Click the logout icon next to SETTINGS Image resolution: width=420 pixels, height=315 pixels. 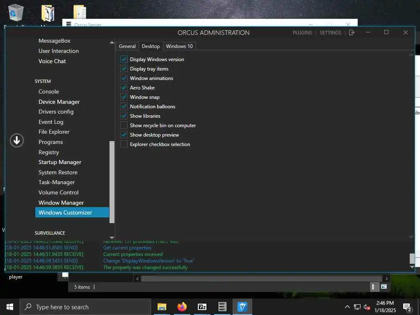(x=352, y=32)
